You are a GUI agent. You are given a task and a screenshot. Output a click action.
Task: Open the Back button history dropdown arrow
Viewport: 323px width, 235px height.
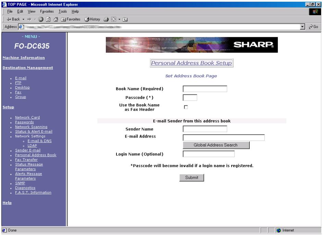pos(23,19)
